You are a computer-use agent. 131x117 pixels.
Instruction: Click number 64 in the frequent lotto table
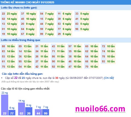(87, 56)
